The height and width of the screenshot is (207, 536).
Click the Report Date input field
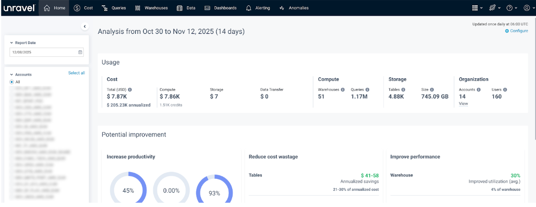click(x=43, y=52)
